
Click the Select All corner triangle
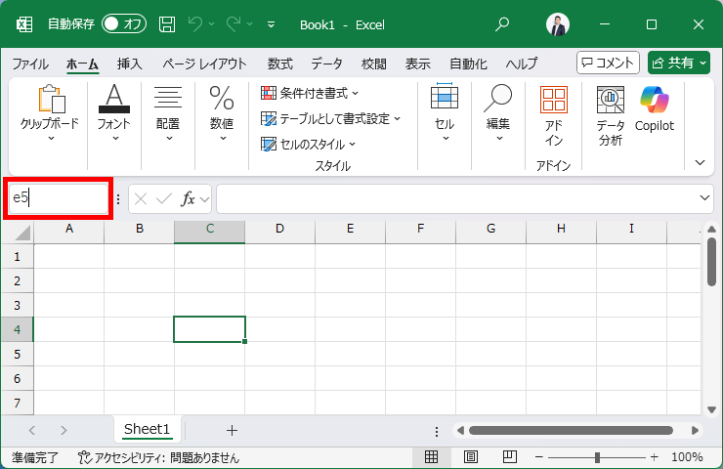pyautogui.click(x=21, y=232)
